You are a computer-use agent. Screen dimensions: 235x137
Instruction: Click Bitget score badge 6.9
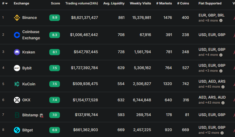[x=55, y=130]
